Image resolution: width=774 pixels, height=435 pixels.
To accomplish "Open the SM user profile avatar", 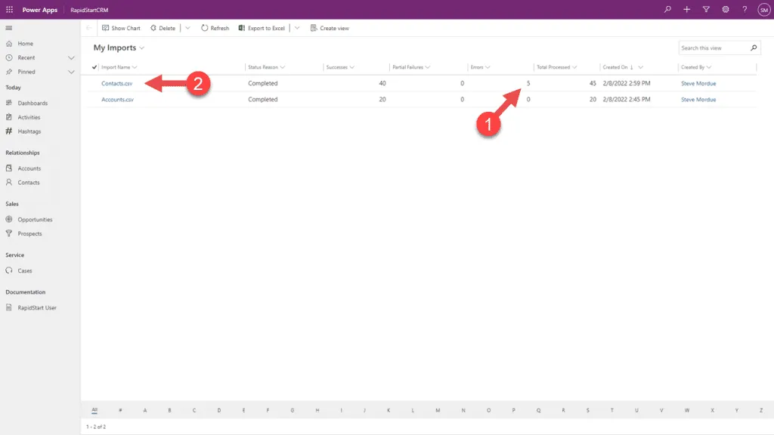I will click(x=763, y=9).
